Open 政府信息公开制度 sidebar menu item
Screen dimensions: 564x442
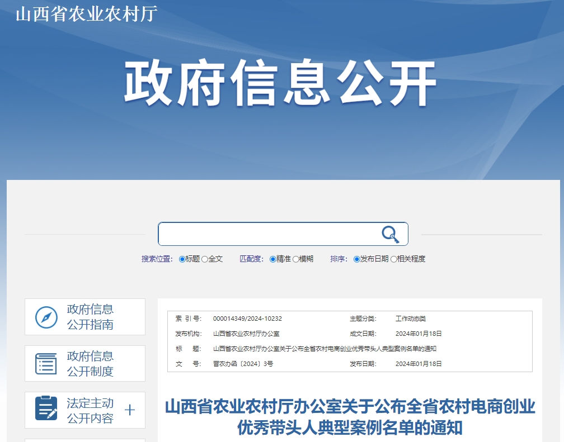click(90, 364)
